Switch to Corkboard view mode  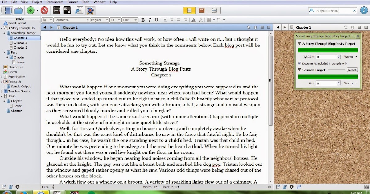(201, 10)
